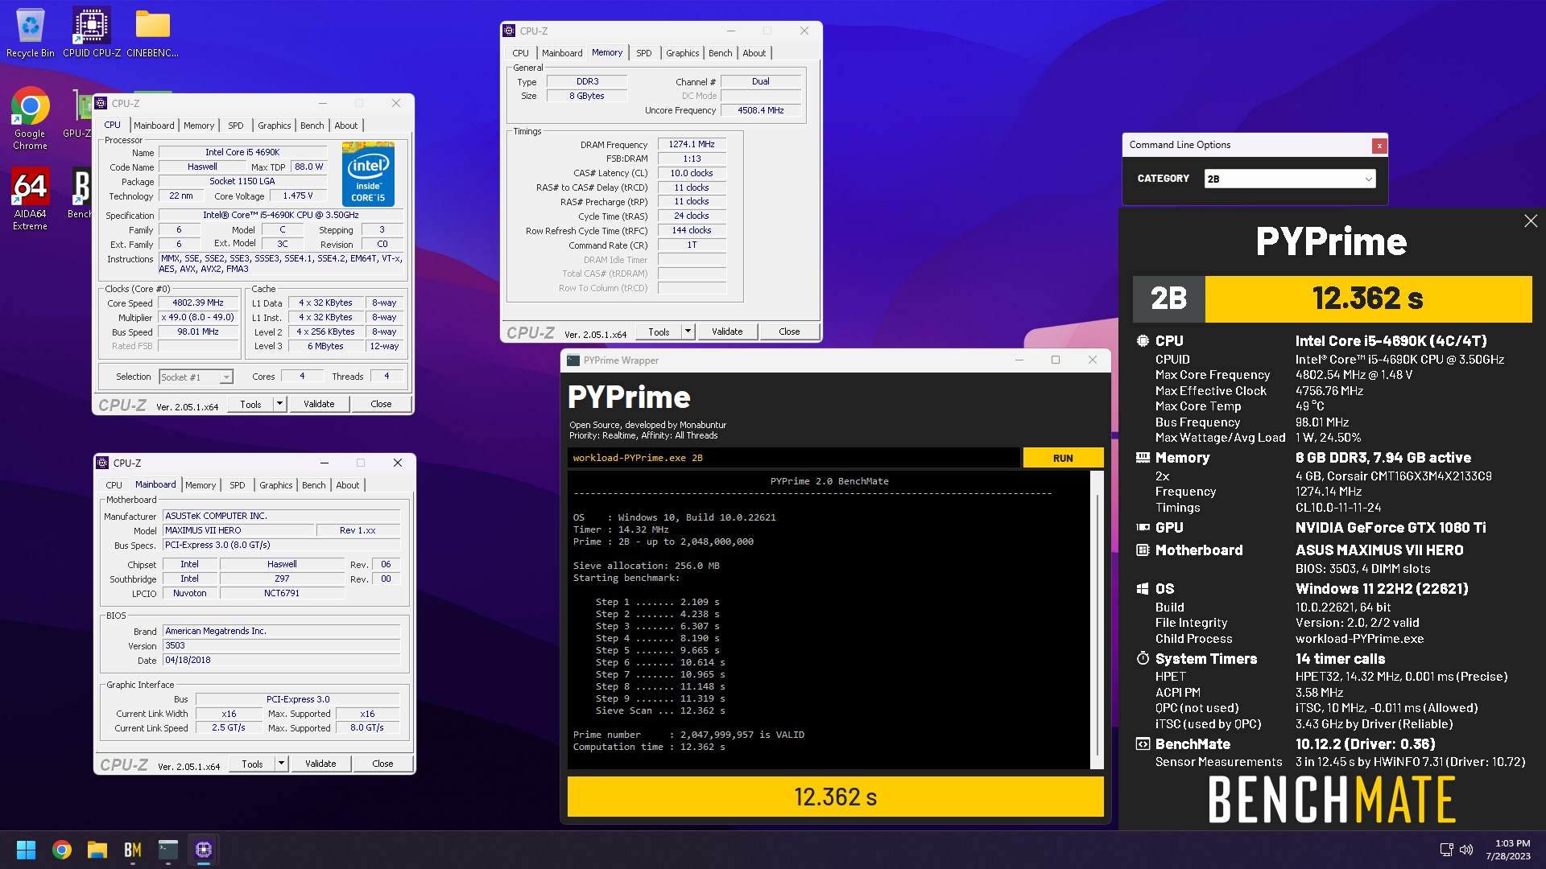Click Tools button in Mainboard tab window
Image resolution: width=1546 pixels, height=869 pixels.
252,764
